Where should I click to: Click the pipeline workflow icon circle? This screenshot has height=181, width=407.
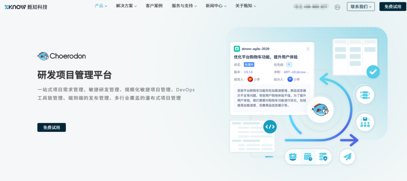[x=364, y=95]
